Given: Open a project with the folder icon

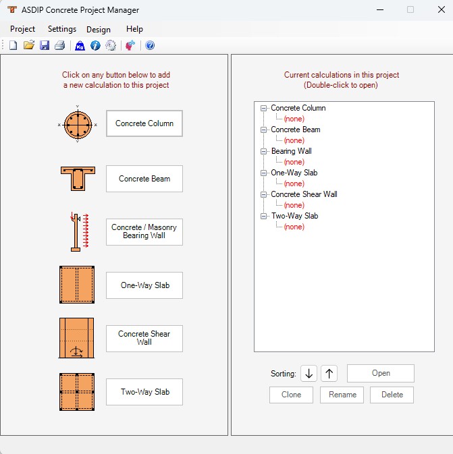Looking at the screenshot, I should [x=29, y=45].
